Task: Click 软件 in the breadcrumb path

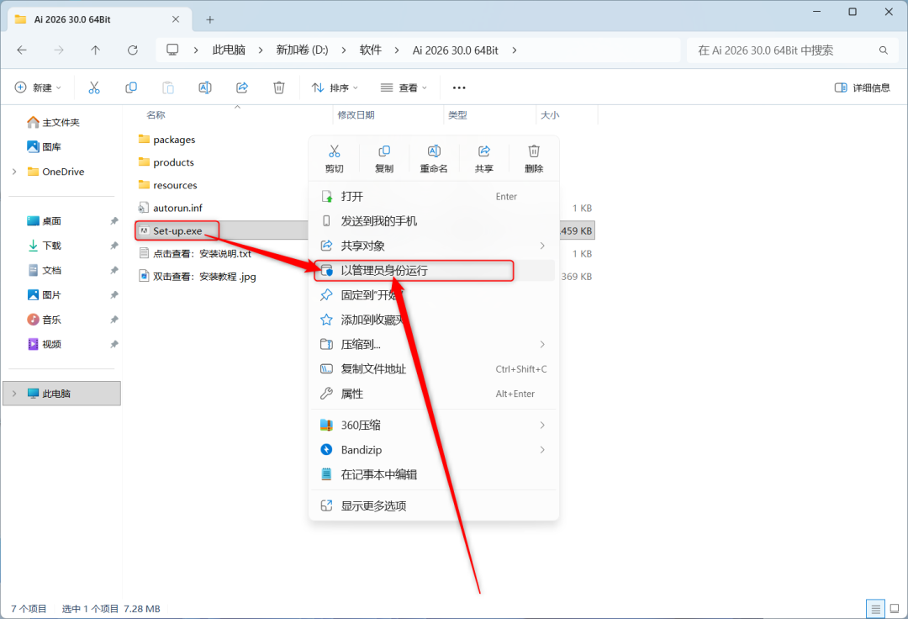Action: (x=371, y=50)
